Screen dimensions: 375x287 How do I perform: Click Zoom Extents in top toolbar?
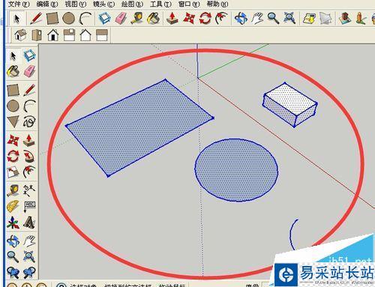pos(289,19)
